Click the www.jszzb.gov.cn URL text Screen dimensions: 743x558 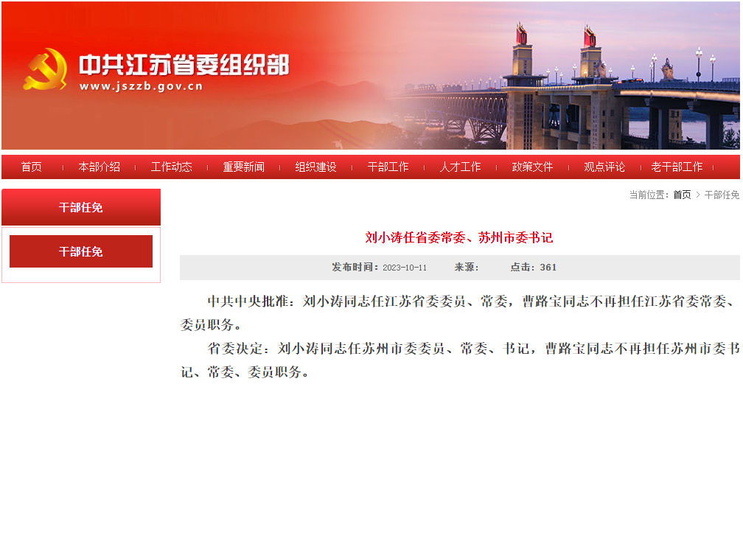pos(142,86)
